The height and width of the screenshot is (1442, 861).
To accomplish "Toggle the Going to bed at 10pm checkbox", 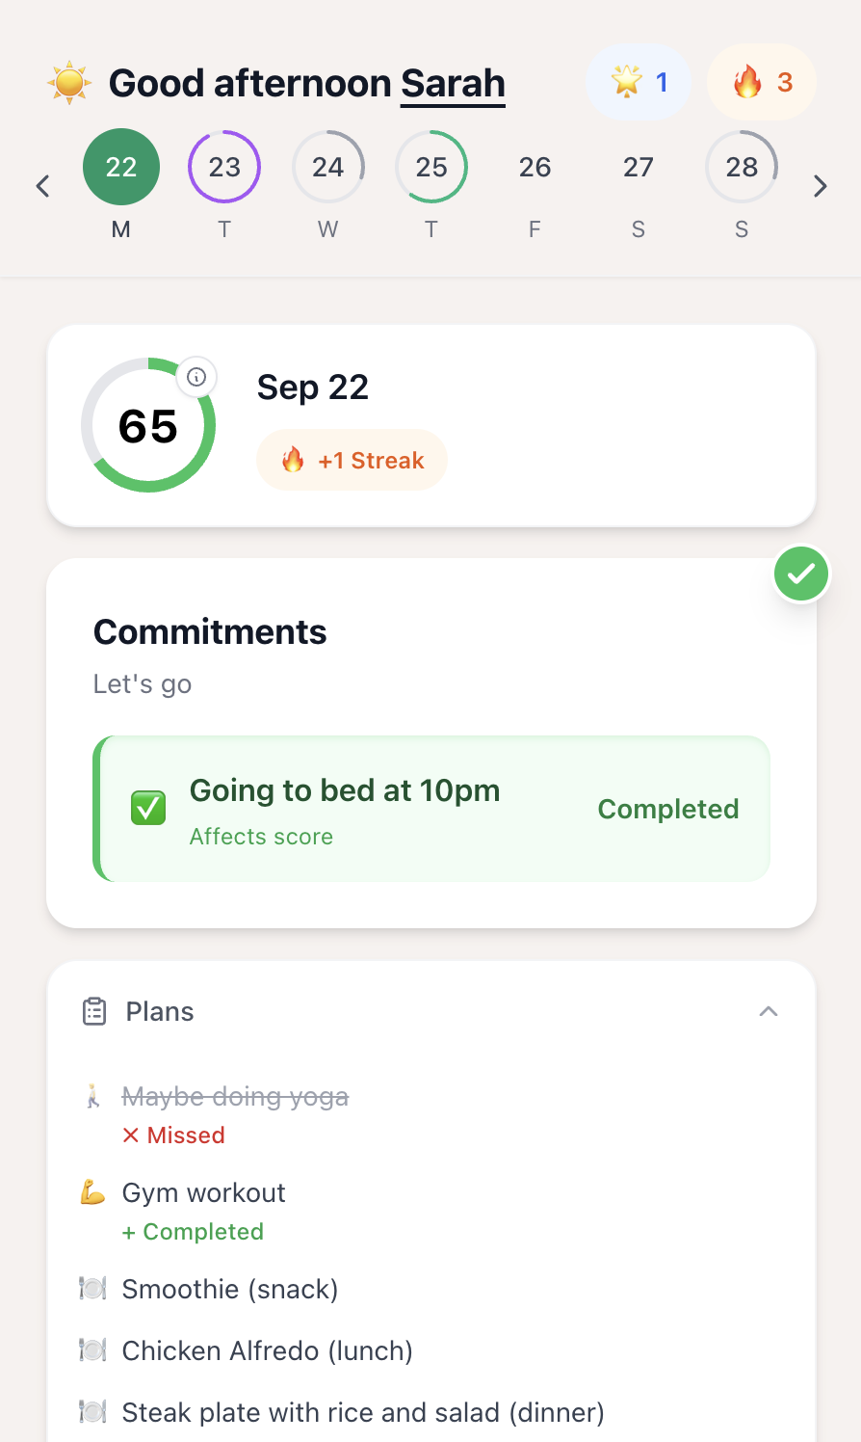I will click(x=148, y=808).
